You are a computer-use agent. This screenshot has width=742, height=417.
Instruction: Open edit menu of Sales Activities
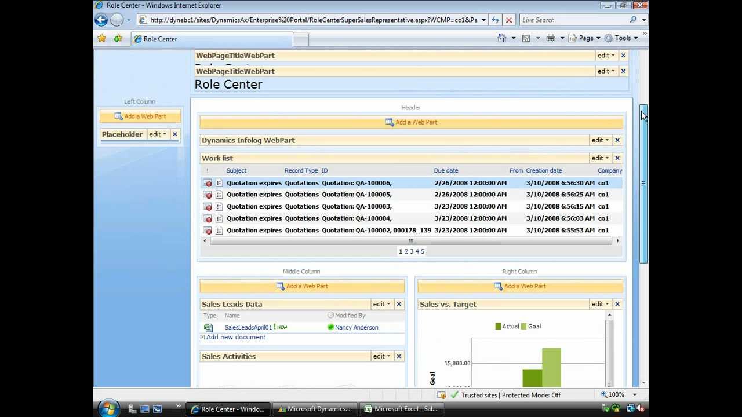tap(381, 356)
